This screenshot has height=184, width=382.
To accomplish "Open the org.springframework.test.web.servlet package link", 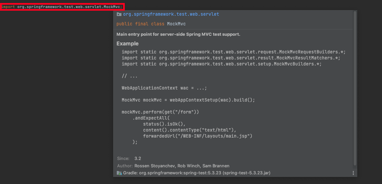I will (x=171, y=14).
